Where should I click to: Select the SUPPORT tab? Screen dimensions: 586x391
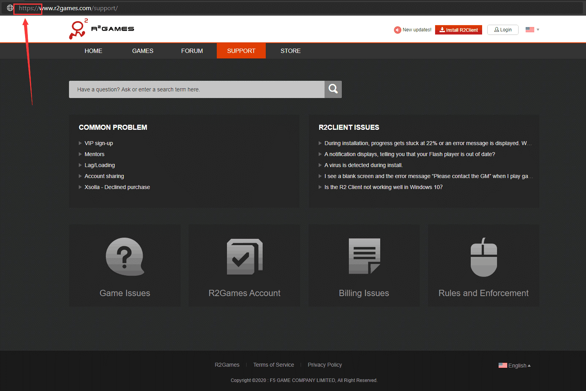tap(241, 51)
